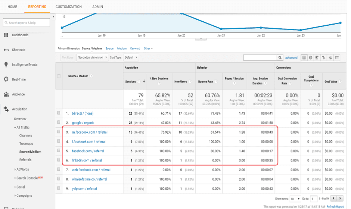Viewport: 351px width, 209px height.
Task: Open the Secondary dimension dropdown
Action: click(93, 57)
